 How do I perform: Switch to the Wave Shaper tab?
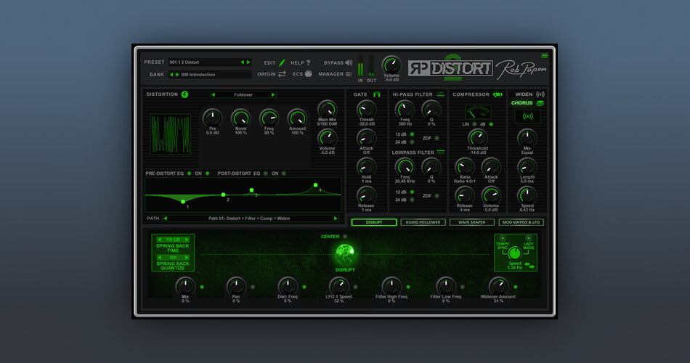pos(471,222)
